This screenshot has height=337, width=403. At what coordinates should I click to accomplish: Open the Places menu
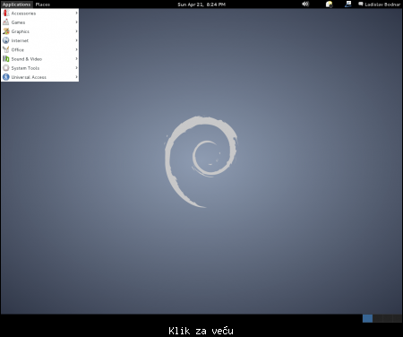pyautogui.click(x=43, y=4)
